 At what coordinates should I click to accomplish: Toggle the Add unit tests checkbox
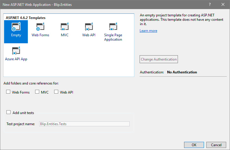pyautogui.click(x=8, y=112)
